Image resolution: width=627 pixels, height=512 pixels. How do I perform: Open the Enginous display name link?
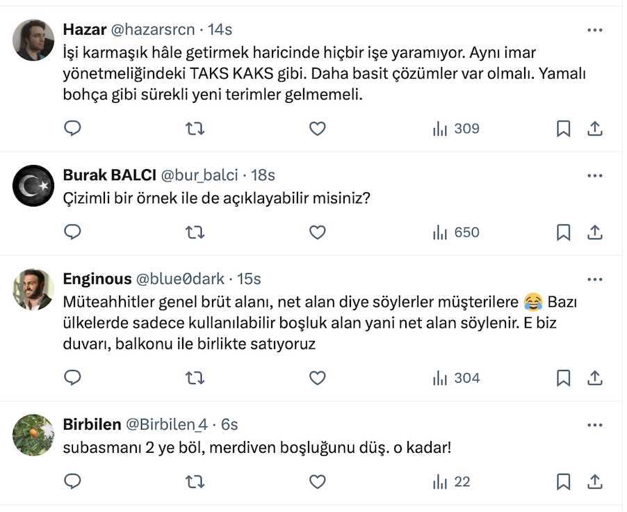pyautogui.click(x=97, y=279)
